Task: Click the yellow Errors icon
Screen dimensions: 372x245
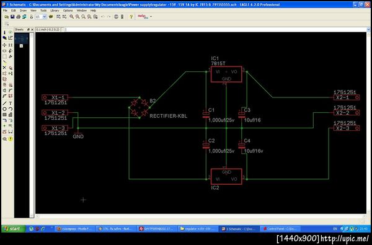Action: [11, 139]
